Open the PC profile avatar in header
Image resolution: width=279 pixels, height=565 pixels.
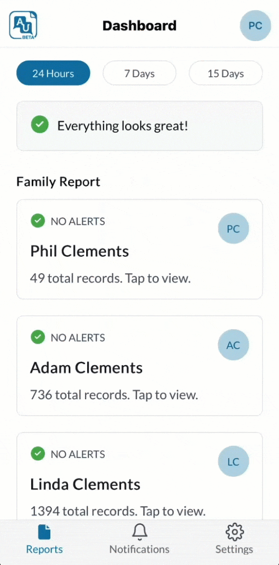coord(255,26)
